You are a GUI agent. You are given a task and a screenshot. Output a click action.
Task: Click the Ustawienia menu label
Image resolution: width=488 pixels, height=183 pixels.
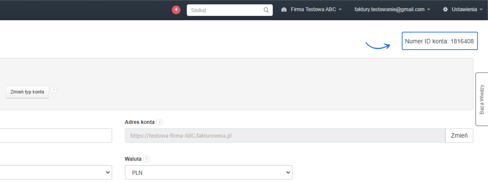click(x=464, y=9)
